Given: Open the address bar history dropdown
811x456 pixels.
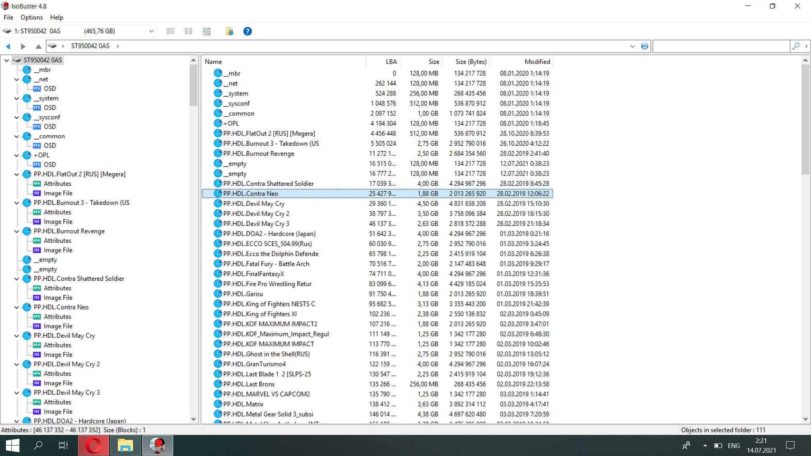Looking at the screenshot, I should tap(632, 46).
